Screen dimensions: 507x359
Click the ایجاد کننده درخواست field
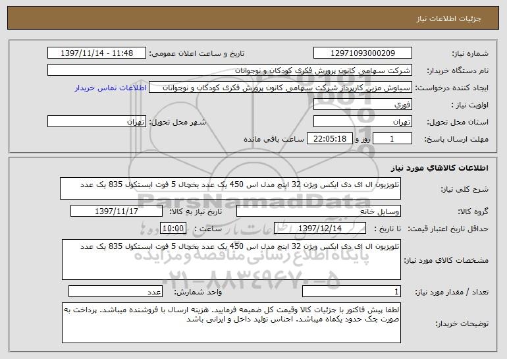click(x=280, y=88)
